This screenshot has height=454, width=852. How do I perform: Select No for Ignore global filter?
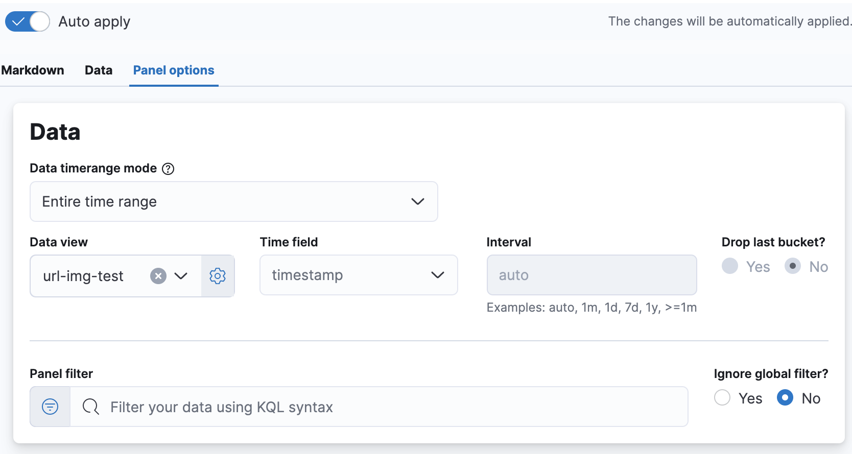785,398
